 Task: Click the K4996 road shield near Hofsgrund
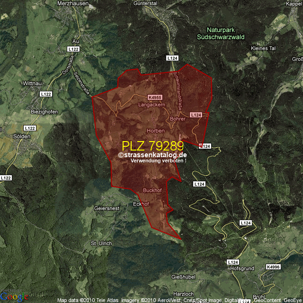coord(273,267)
